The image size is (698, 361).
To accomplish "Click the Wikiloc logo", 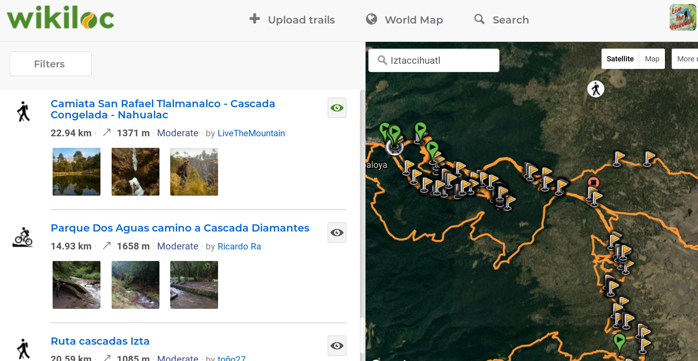I will pyautogui.click(x=61, y=18).
